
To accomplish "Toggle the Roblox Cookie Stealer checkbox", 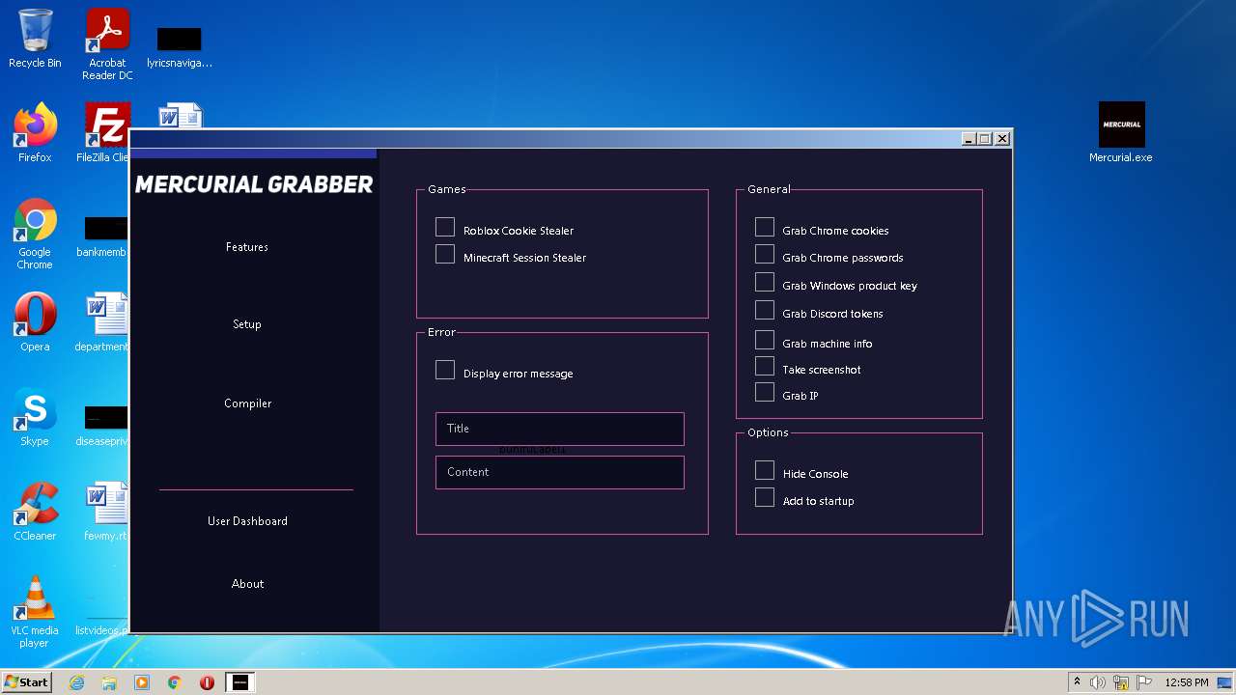I will 445,228.
